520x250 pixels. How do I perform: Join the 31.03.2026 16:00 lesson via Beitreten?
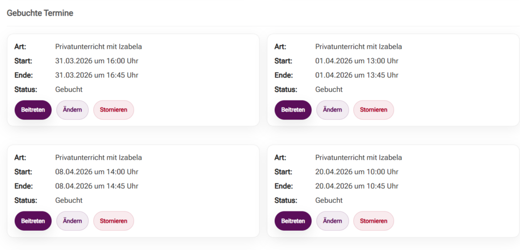click(33, 110)
